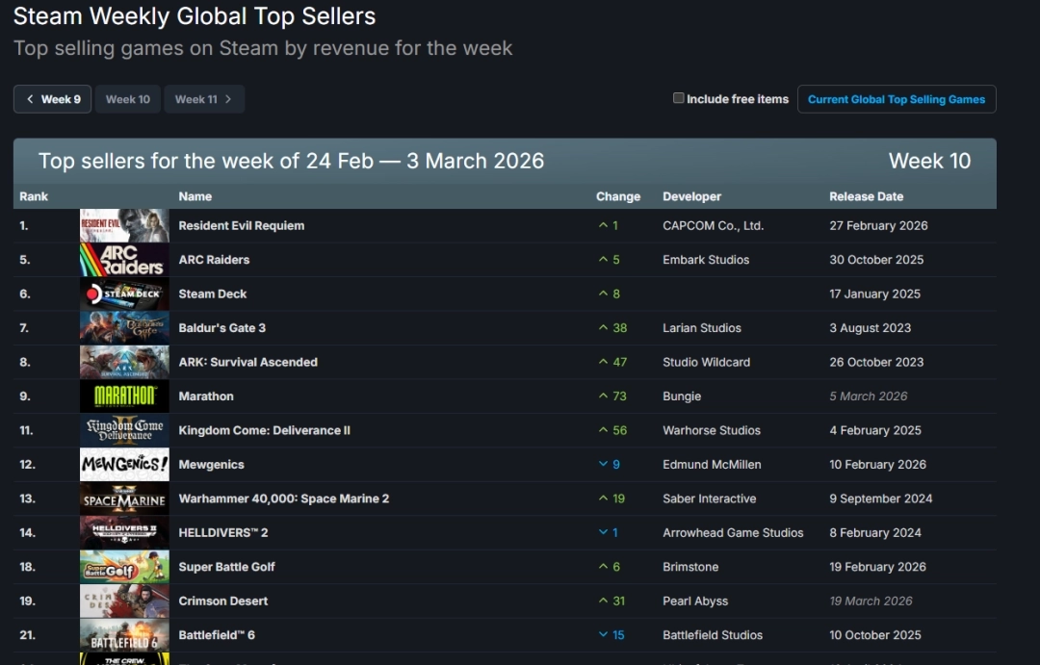The width and height of the screenshot is (1040, 665).
Task: Switch to the Week 10 tab
Action: point(127,98)
